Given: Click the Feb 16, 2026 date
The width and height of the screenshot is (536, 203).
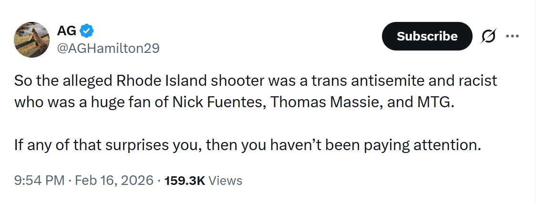Looking at the screenshot, I should [114, 181].
